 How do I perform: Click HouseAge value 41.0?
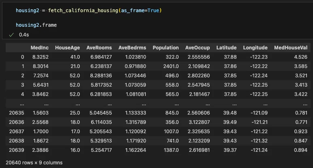(75, 57)
